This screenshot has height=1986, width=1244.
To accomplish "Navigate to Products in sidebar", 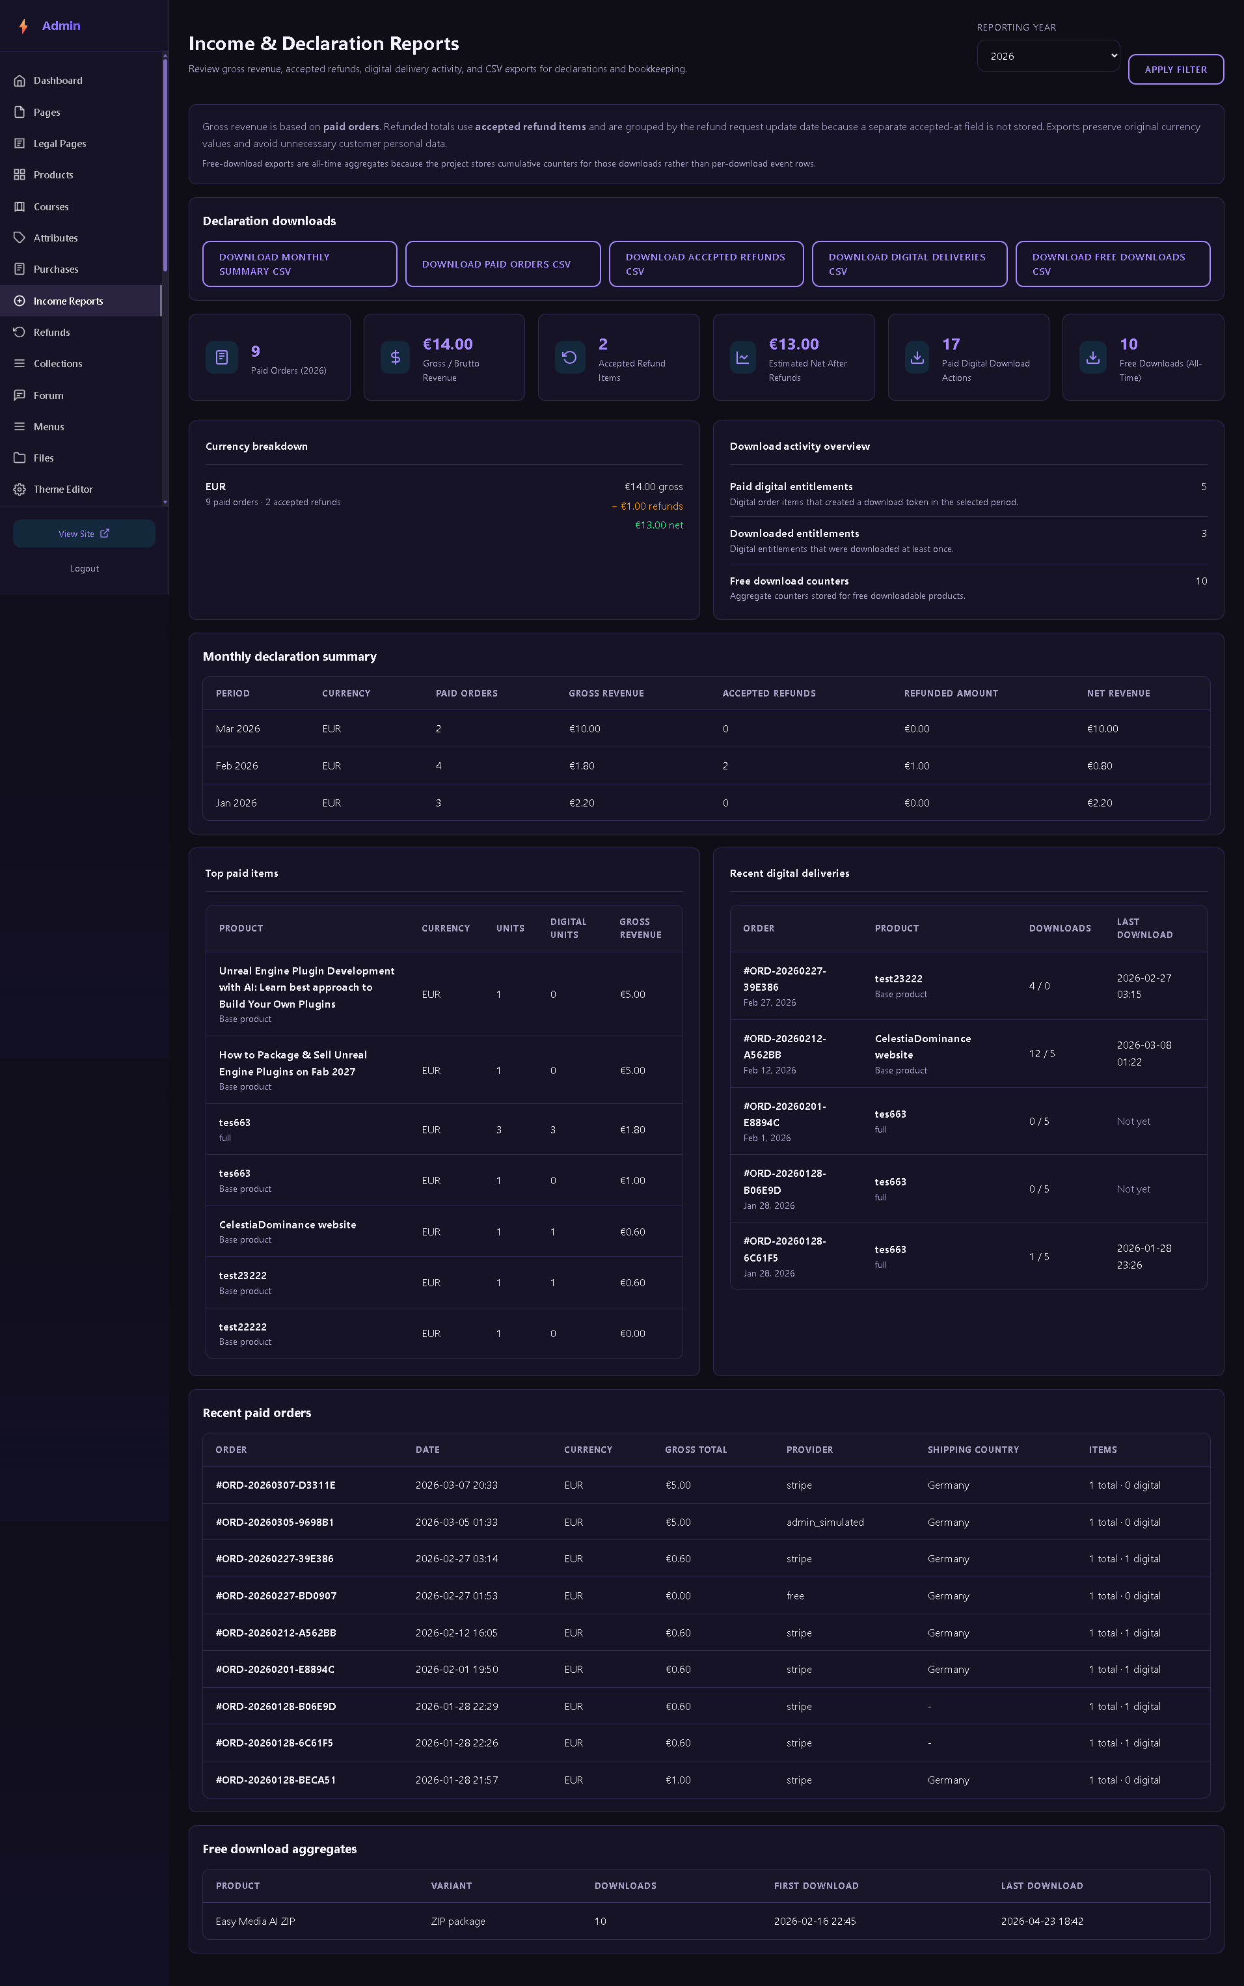I will 81,174.
